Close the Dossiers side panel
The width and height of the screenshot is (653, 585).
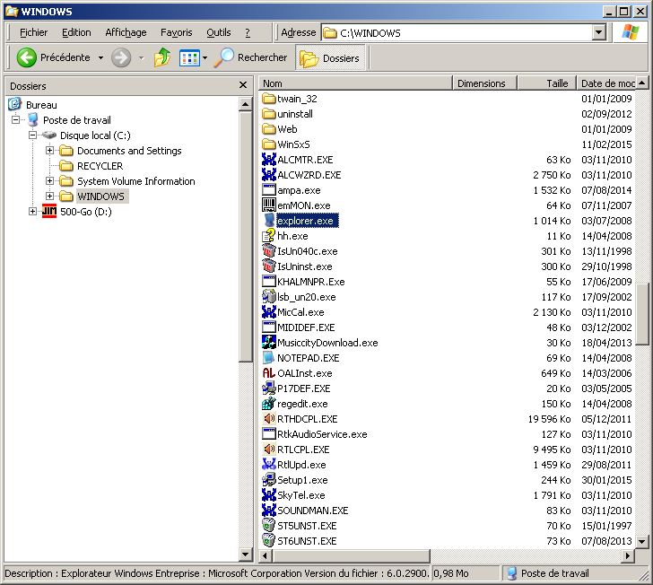243,85
